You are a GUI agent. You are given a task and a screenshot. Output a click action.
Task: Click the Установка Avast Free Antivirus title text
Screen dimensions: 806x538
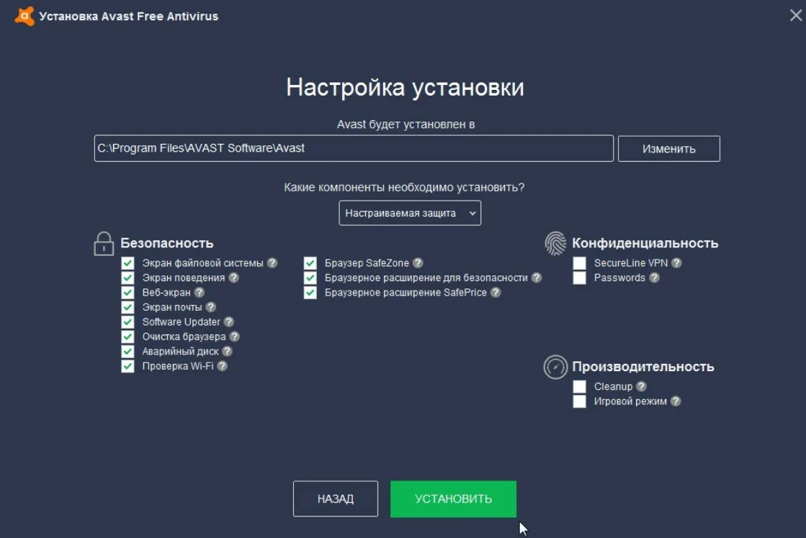pyautogui.click(x=128, y=17)
